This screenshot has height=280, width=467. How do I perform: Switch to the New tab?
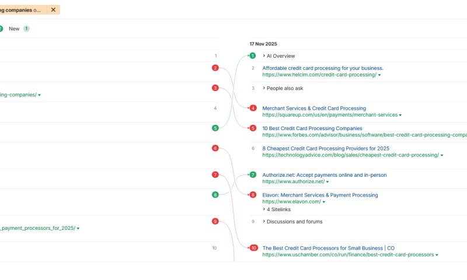pyautogui.click(x=14, y=29)
